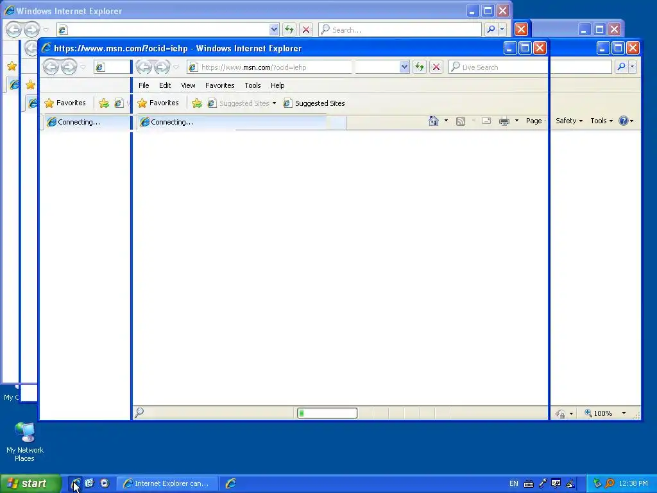Click the Refresh icon beside the msn.com address
657x493 pixels.
tap(420, 67)
